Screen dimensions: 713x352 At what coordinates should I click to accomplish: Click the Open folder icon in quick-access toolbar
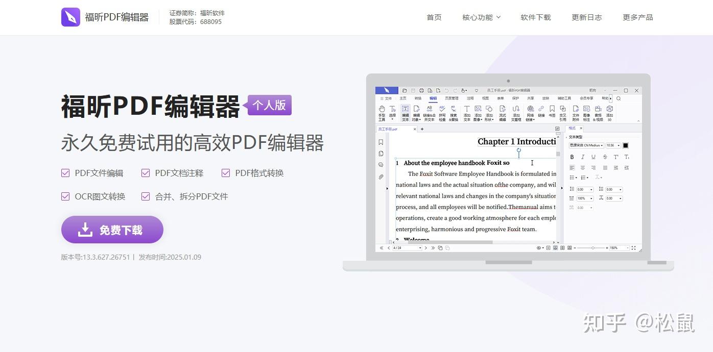point(405,90)
